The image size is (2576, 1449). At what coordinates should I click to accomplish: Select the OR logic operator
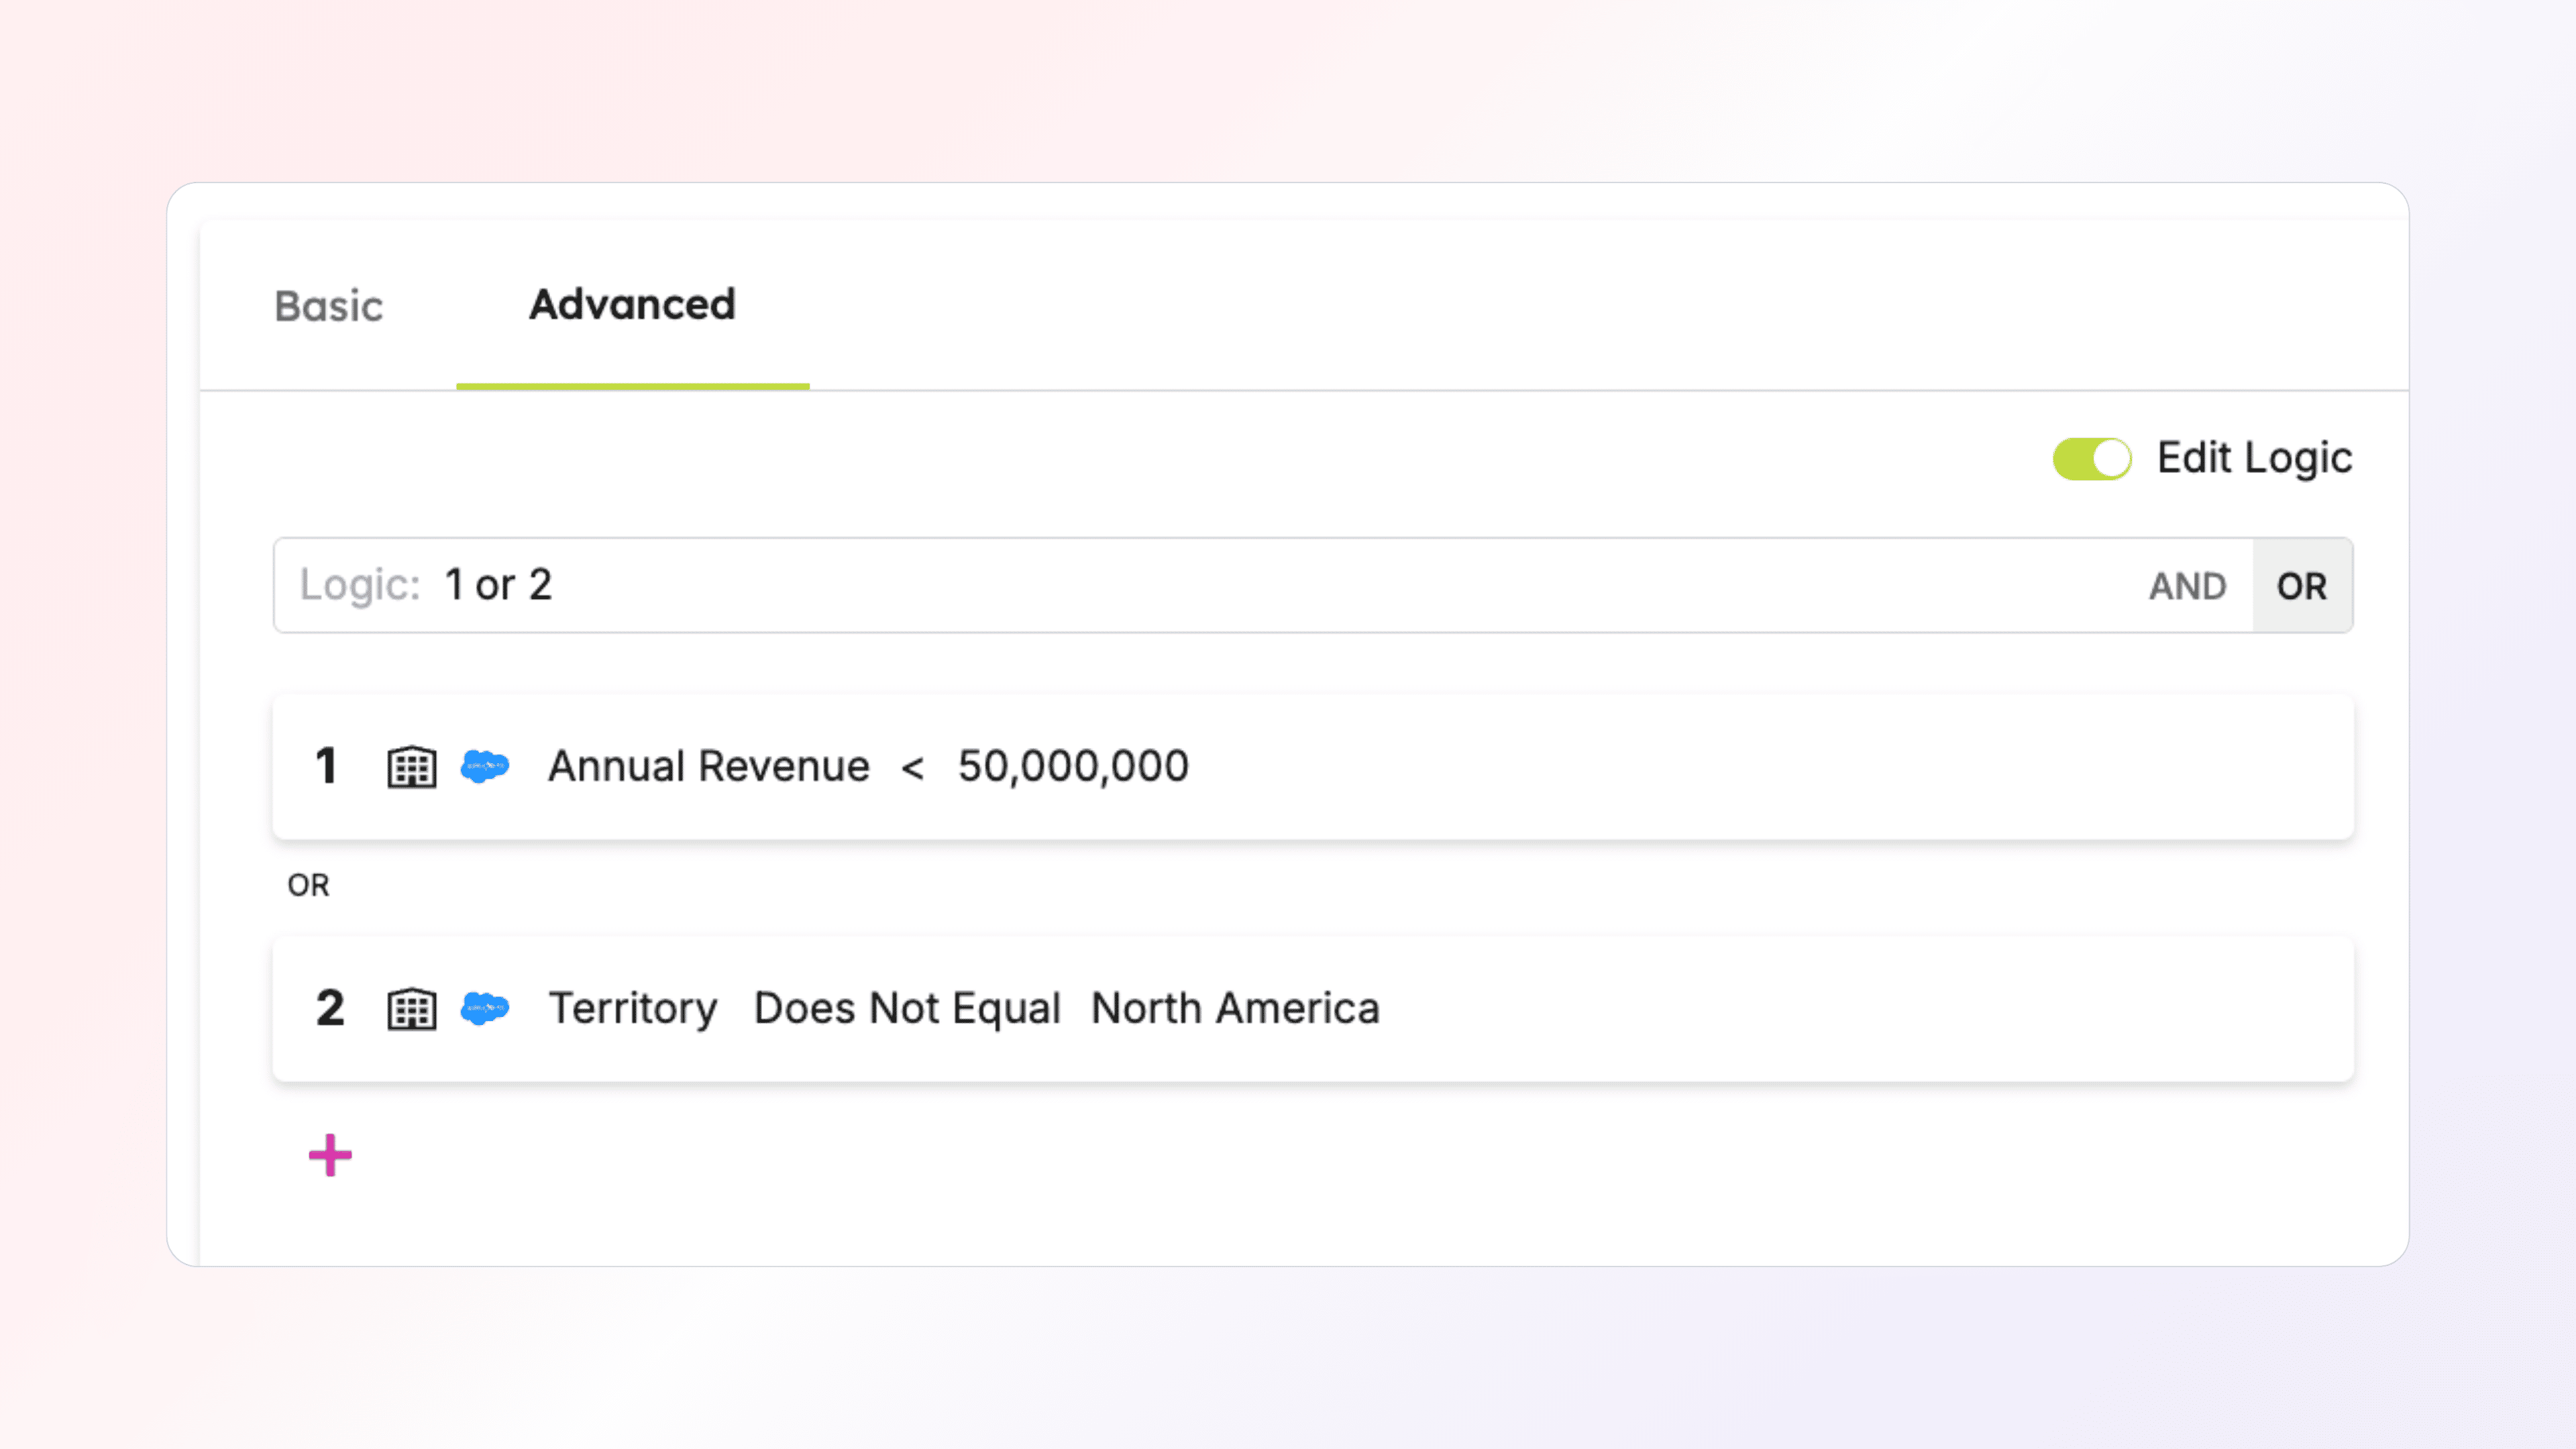(x=2301, y=586)
